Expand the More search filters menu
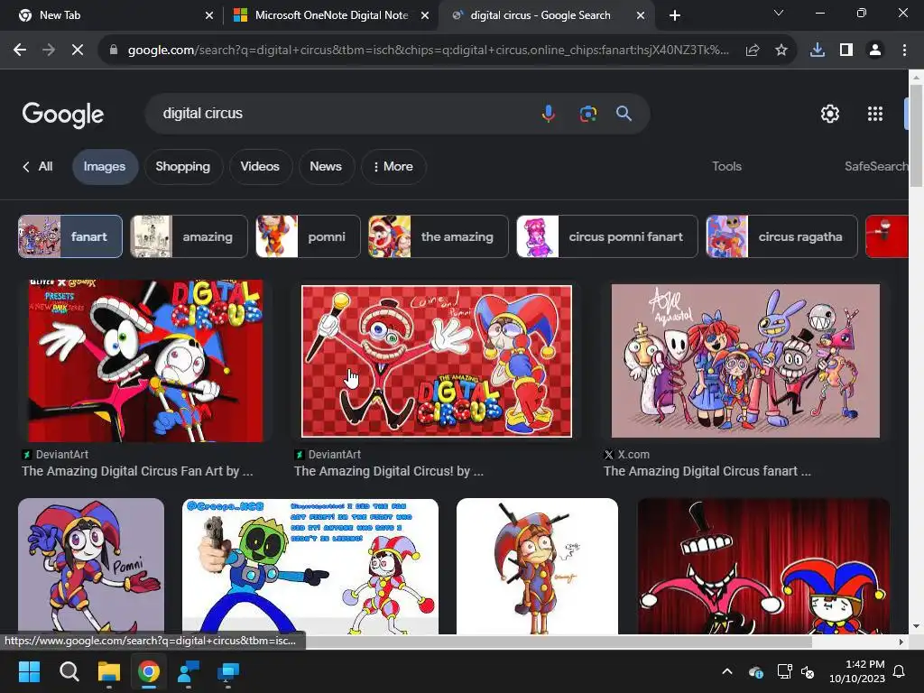The image size is (924, 693). (x=393, y=167)
